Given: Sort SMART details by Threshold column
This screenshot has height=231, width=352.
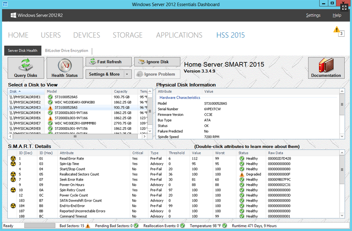Looking at the screenshot, I should click(178, 153).
